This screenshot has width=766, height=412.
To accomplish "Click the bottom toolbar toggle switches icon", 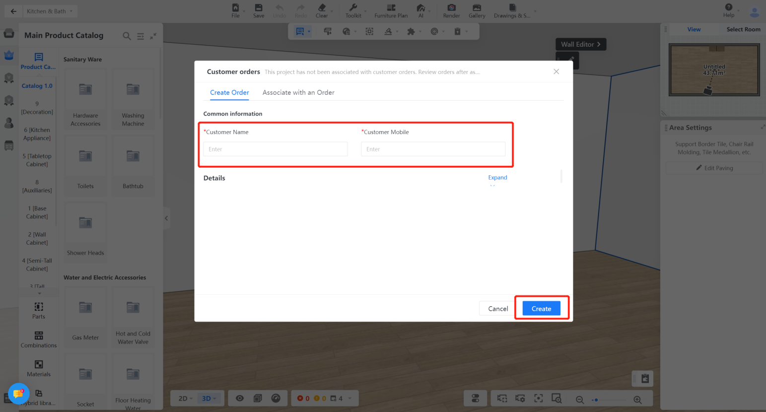I will 476,398.
